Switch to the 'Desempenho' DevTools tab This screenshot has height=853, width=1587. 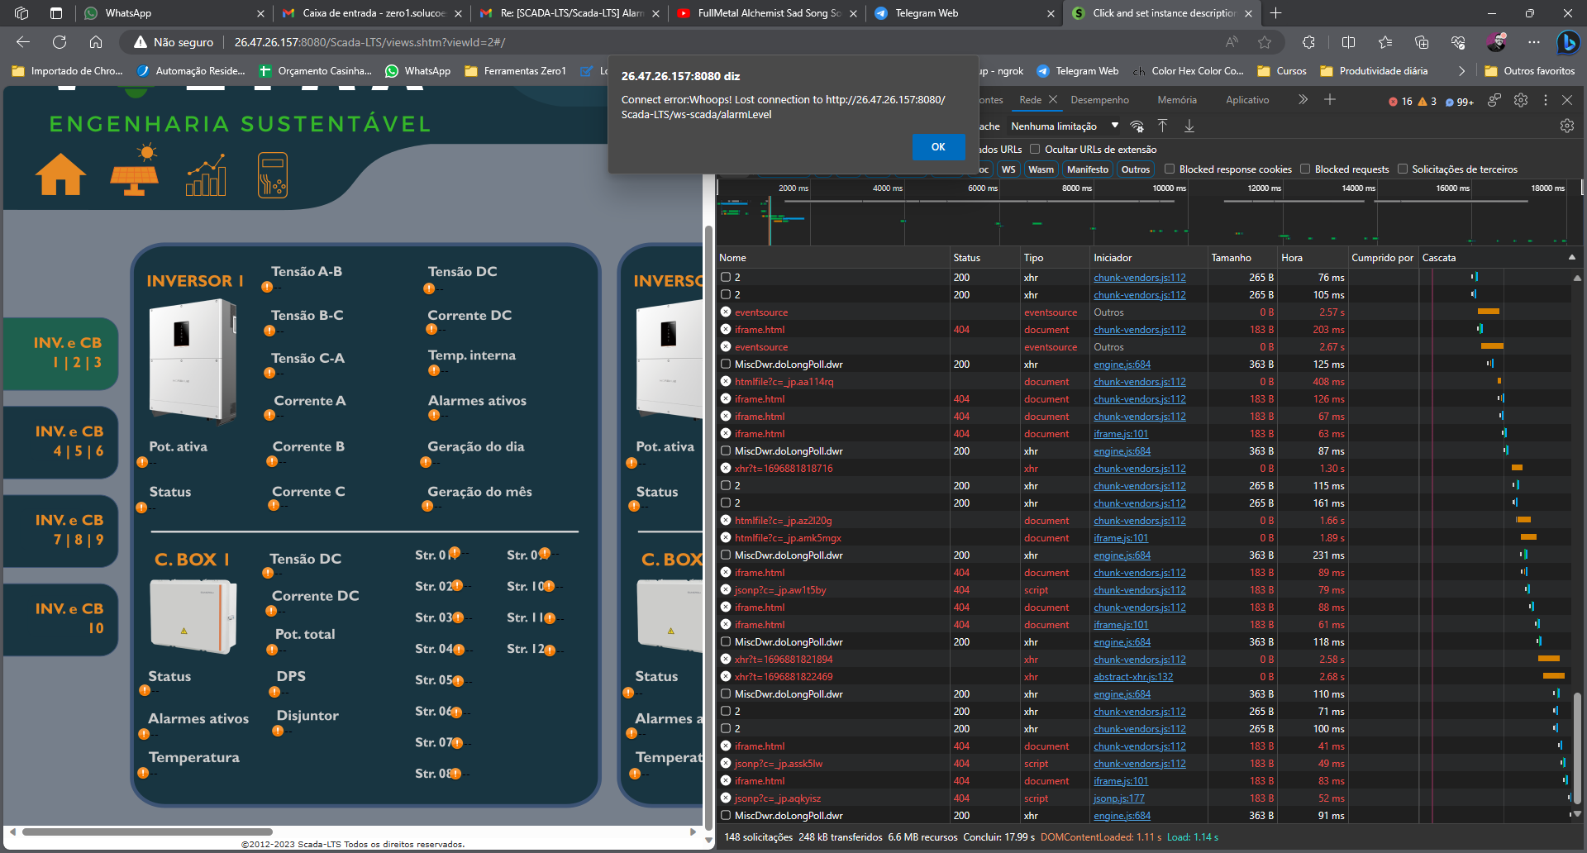click(x=1100, y=99)
